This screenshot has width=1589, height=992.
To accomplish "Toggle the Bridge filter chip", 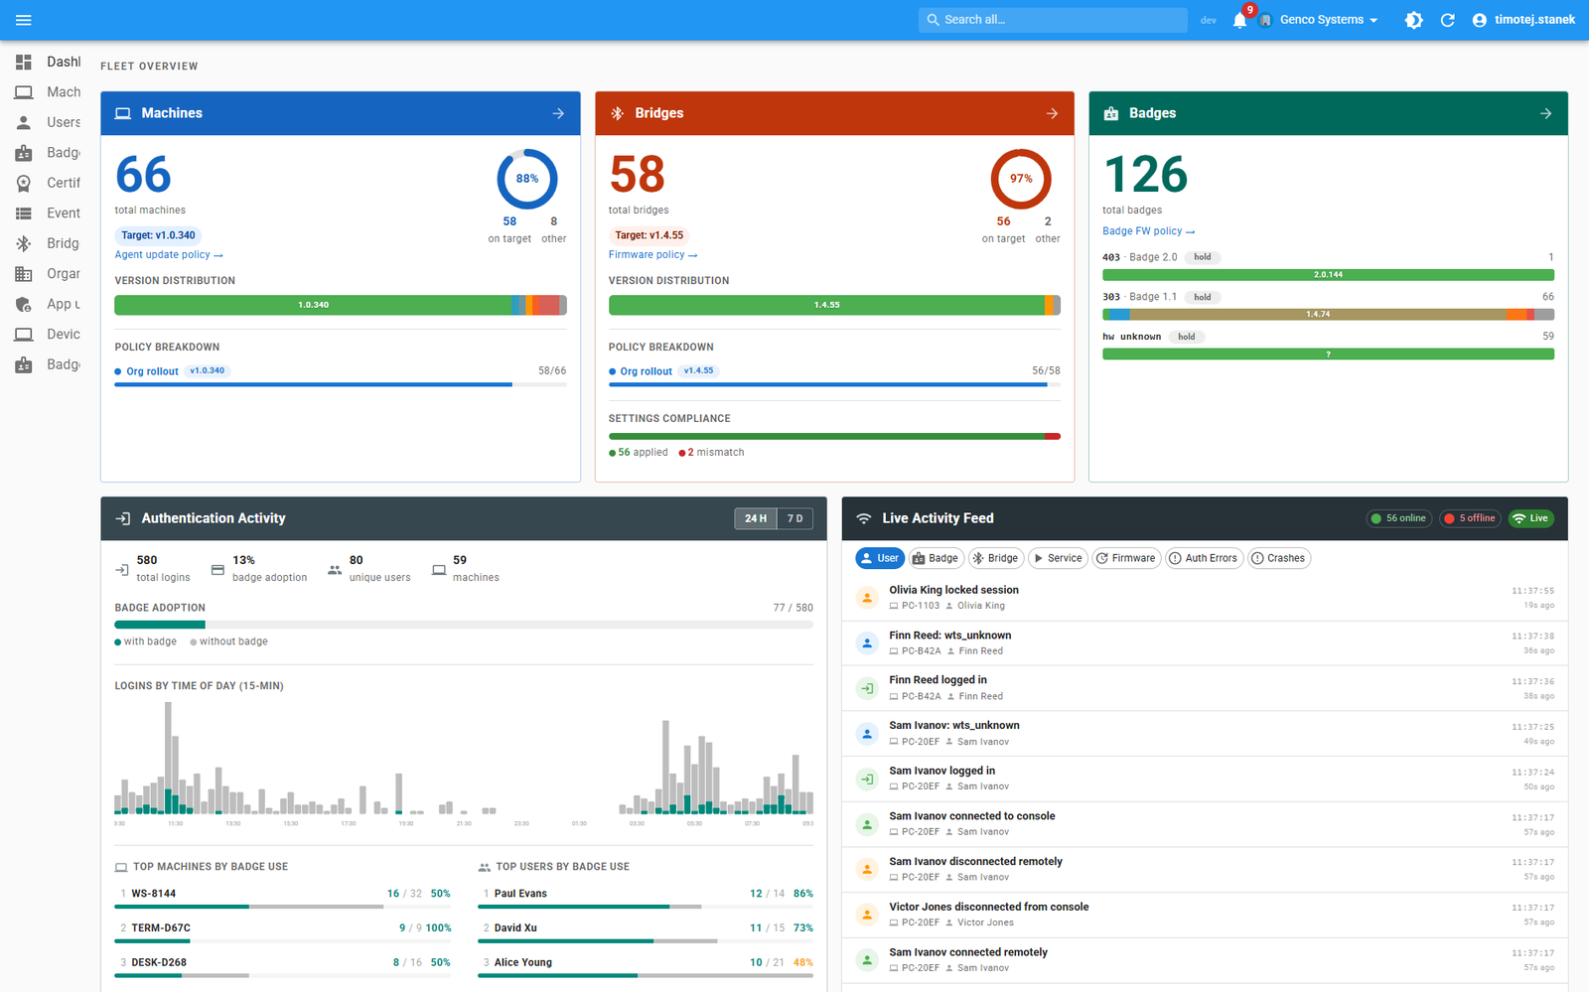I will (995, 558).
